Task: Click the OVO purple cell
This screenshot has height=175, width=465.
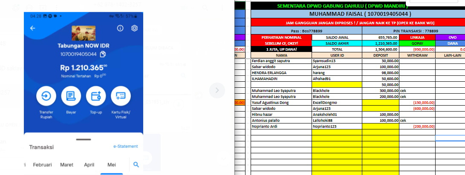Action: coord(450,37)
